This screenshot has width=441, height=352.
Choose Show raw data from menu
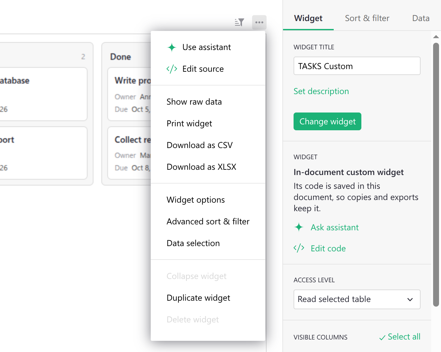208,102
